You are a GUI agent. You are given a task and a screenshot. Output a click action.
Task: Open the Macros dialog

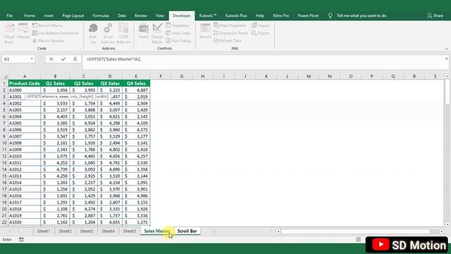[23, 32]
